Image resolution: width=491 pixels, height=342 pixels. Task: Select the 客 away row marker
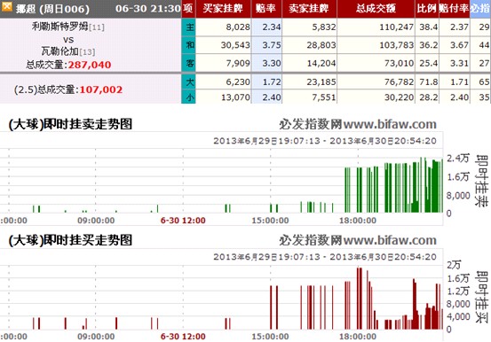pos(188,63)
